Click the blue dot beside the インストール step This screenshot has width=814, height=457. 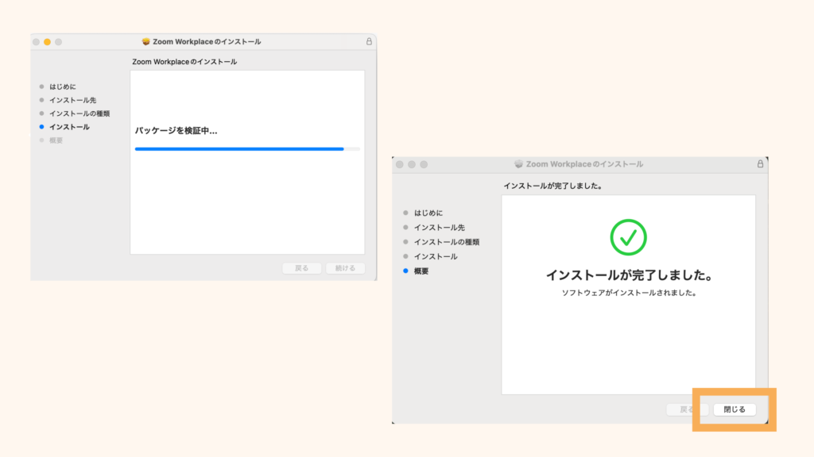(41, 126)
